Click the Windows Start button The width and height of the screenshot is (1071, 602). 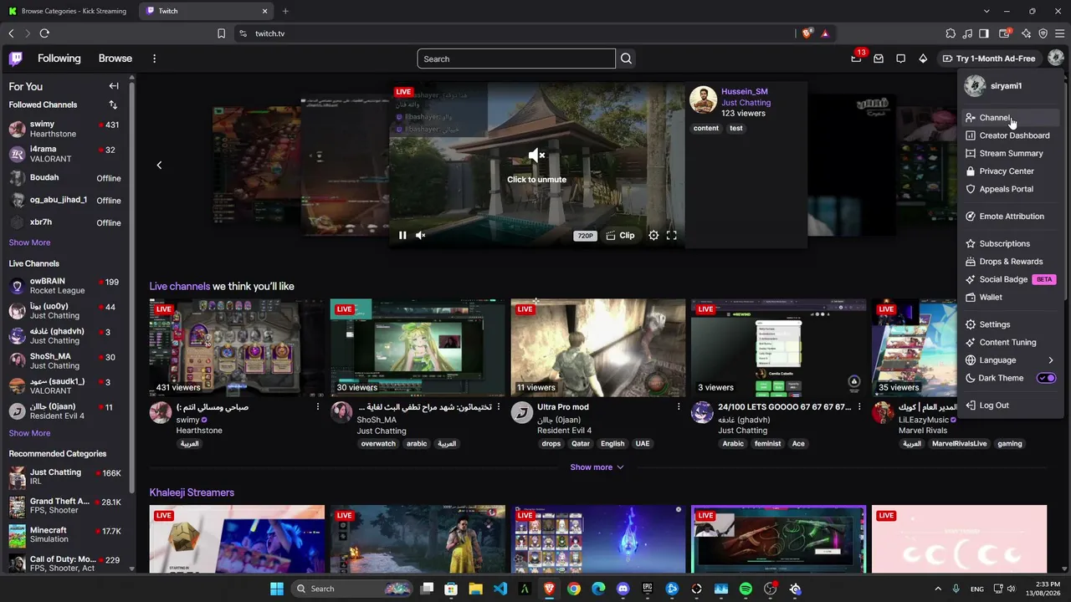(277, 589)
